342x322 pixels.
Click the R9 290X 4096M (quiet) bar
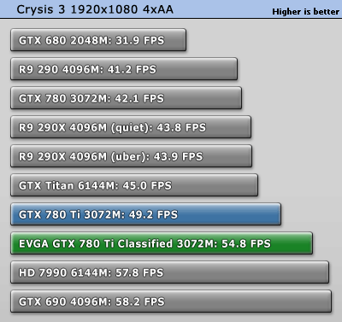tap(131, 127)
